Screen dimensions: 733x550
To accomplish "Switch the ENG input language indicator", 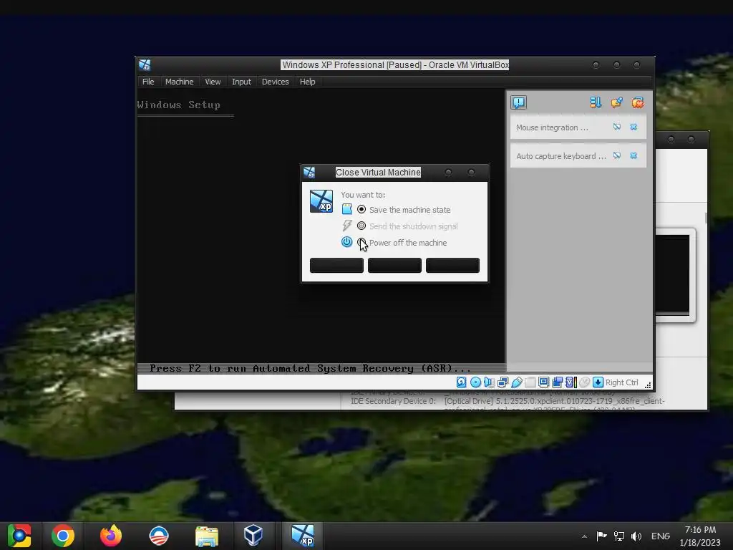I will (x=661, y=536).
